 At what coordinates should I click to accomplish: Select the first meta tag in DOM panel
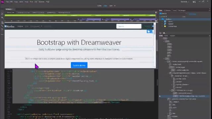tap(169, 44)
